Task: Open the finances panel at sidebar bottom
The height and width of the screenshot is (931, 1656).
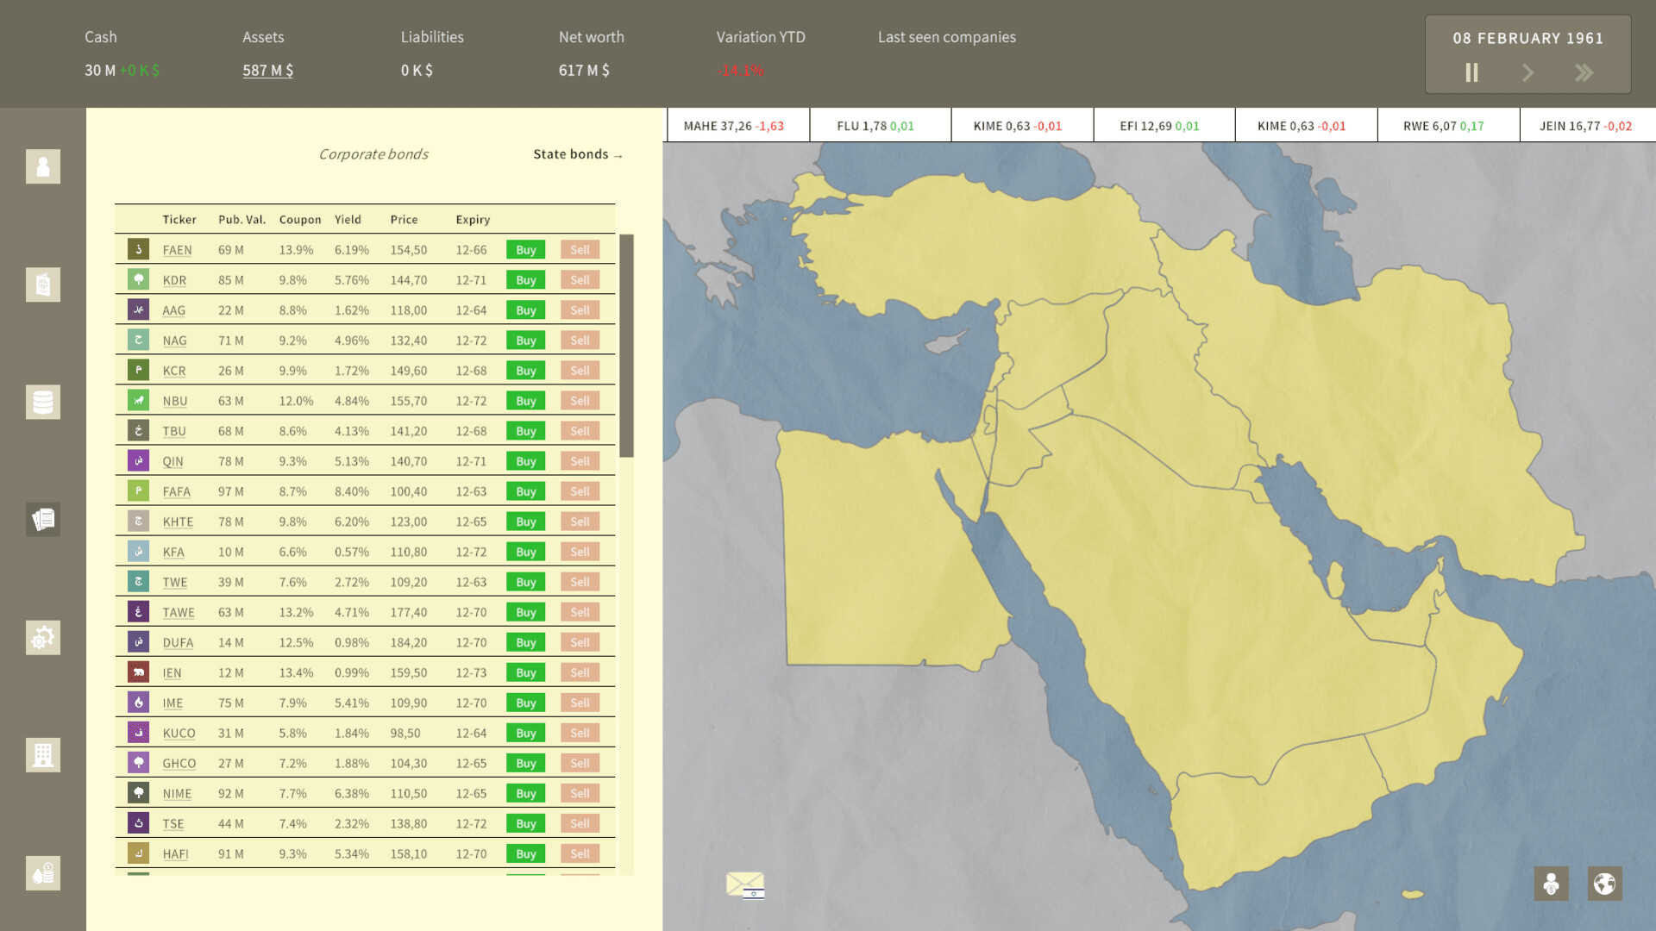Action: [42, 872]
